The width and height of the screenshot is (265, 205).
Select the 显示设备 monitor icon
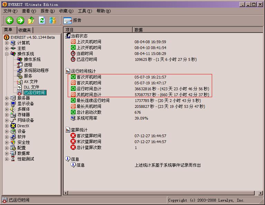coord(13,104)
